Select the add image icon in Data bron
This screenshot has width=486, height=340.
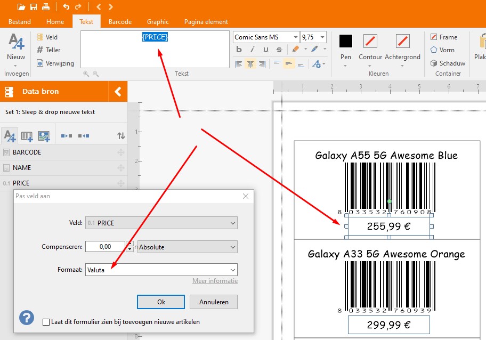[44, 136]
